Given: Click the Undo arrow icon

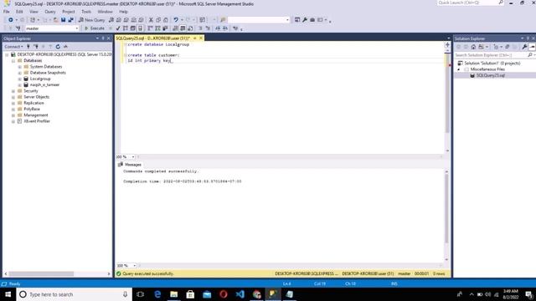Looking at the screenshot, I should pos(176,20).
